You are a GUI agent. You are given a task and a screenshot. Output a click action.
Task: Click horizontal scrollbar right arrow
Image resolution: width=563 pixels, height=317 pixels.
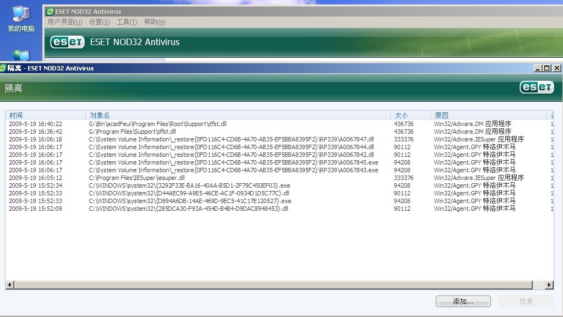(x=549, y=285)
